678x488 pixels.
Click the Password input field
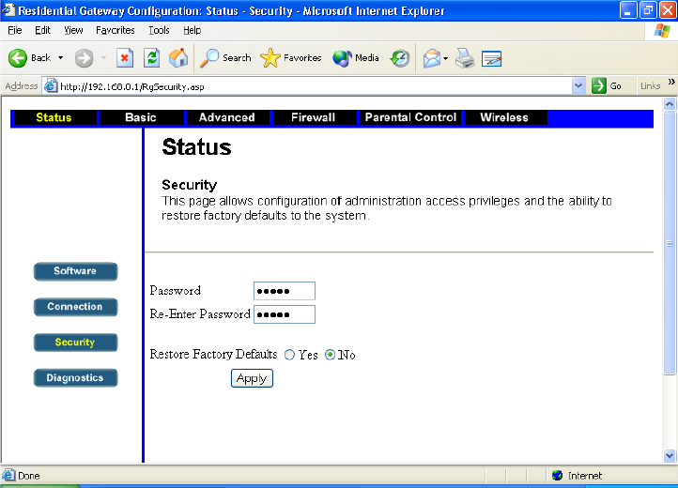[x=285, y=291]
